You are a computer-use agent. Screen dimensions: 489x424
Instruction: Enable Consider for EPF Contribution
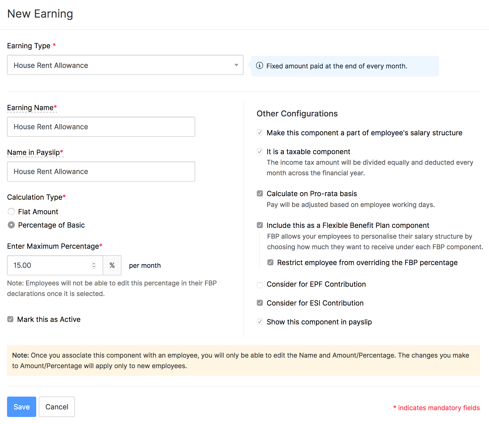point(260,285)
